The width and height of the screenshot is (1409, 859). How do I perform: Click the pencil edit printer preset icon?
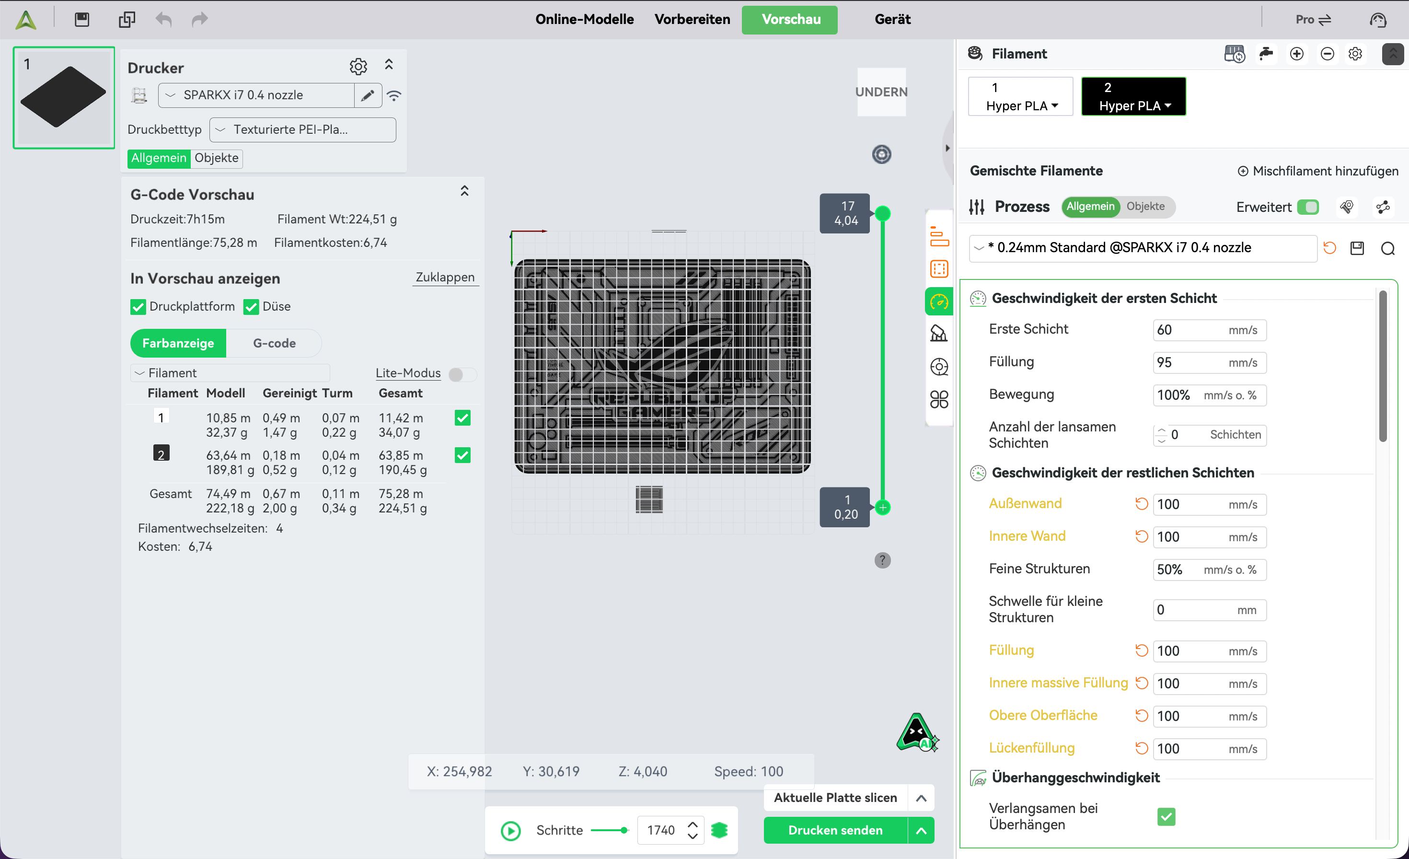(x=368, y=95)
